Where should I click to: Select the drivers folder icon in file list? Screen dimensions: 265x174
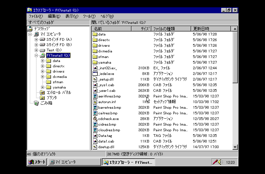[95, 45]
